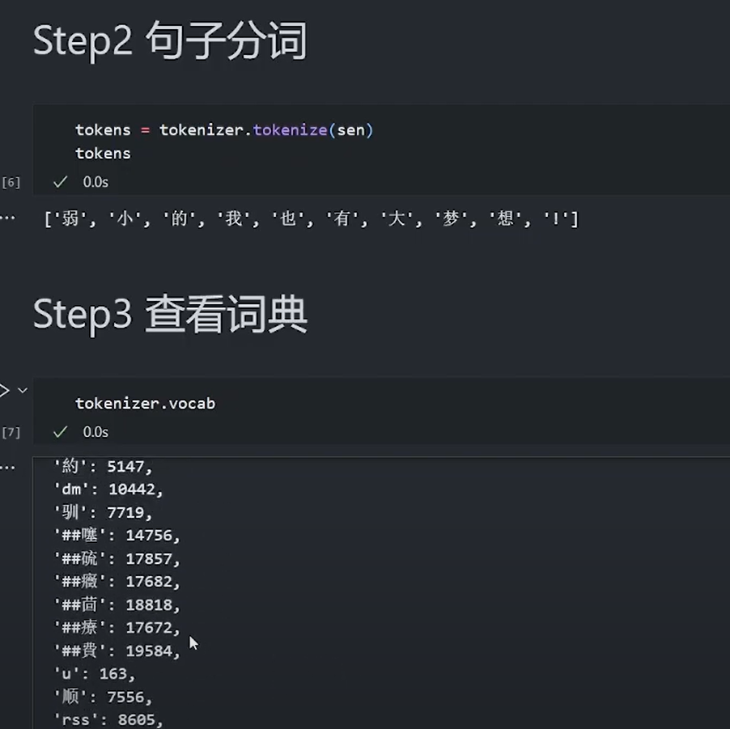Open output actions ellipsis for tokens list output
This screenshot has height=729, width=730.
7,218
